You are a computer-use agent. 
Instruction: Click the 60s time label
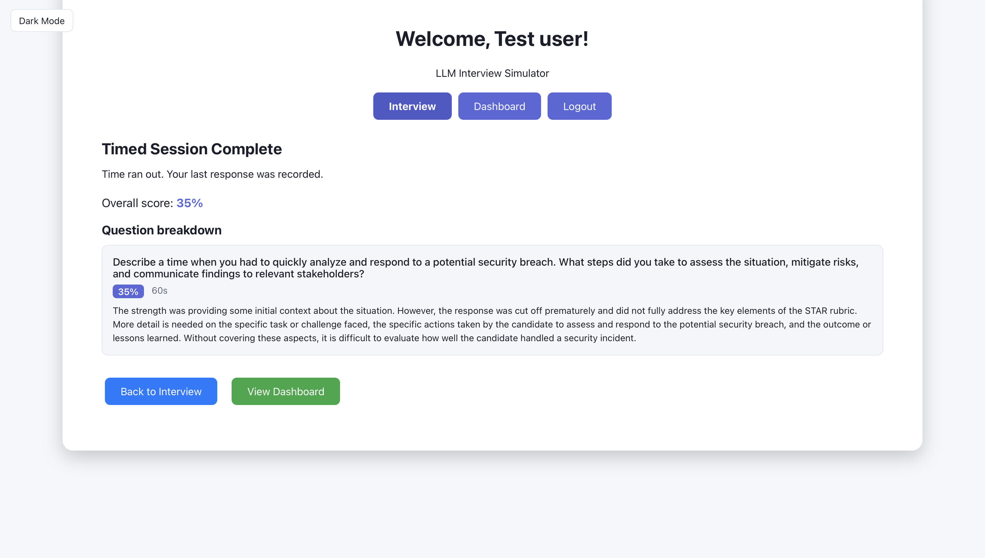pos(160,290)
